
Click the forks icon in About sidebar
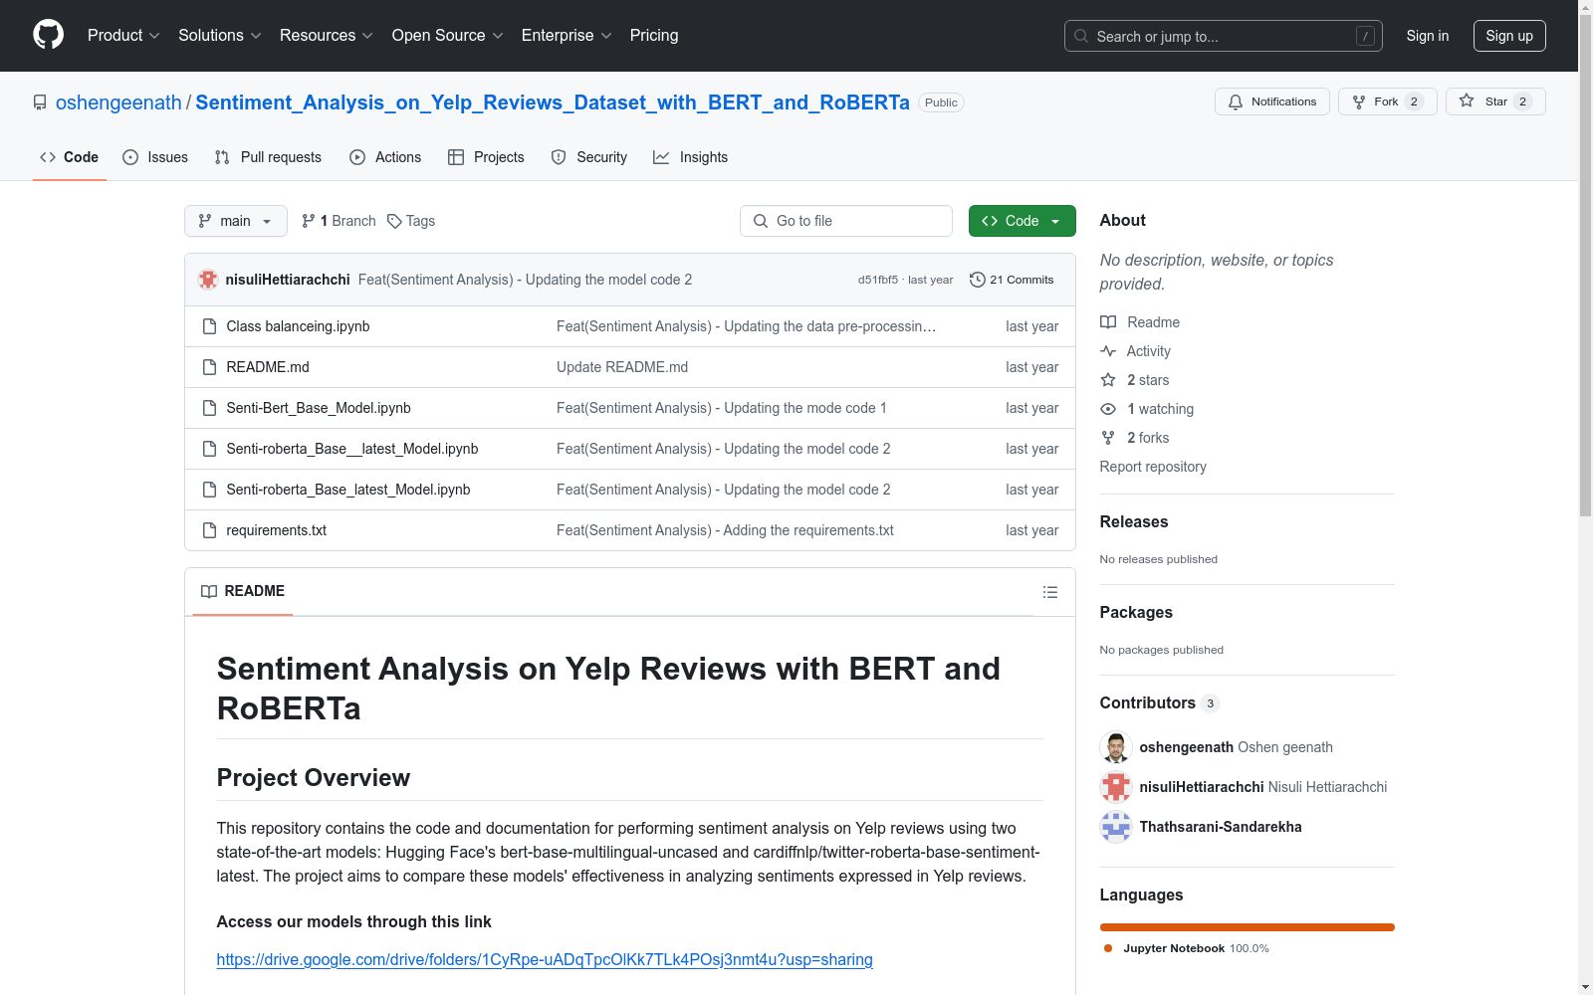point(1108,438)
